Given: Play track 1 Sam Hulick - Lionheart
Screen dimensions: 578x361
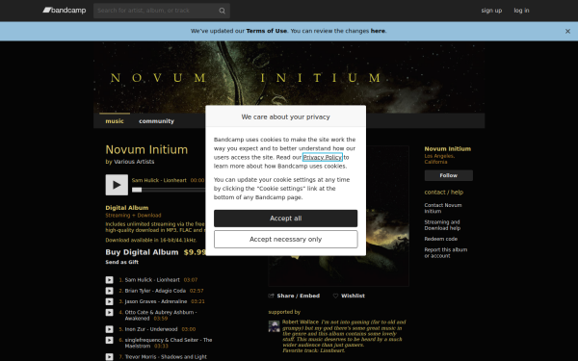Looking at the screenshot, I should click(x=110, y=280).
